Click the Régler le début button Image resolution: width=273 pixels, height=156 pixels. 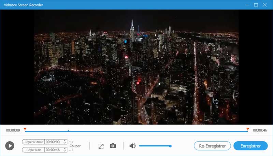(x=33, y=142)
